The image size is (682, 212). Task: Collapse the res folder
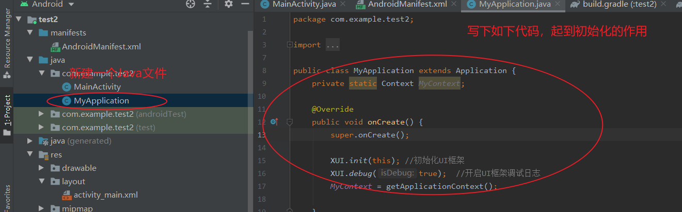[x=30, y=154]
